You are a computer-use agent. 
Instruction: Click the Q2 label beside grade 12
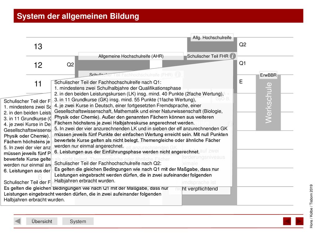(70, 65)
